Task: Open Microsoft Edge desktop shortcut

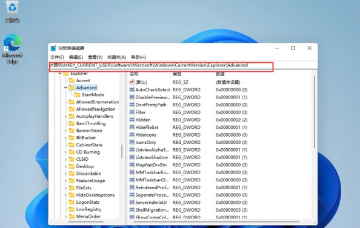Action: tap(12, 49)
